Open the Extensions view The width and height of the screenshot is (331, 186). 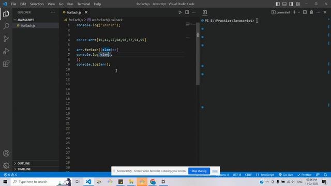[x=6, y=64]
